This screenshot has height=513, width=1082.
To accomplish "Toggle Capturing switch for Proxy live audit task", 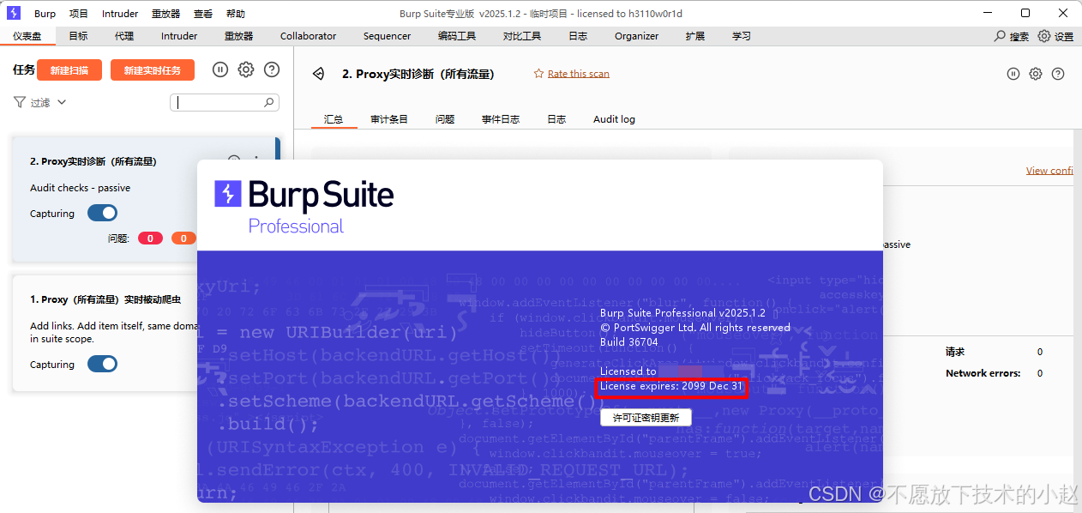I will [102, 214].
